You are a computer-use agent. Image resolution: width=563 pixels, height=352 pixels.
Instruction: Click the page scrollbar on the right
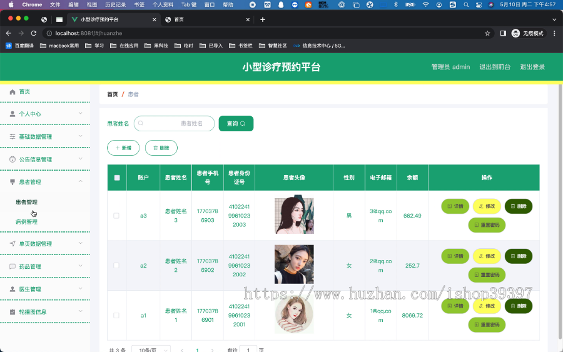pyautogui.click(x=560, y=212)
